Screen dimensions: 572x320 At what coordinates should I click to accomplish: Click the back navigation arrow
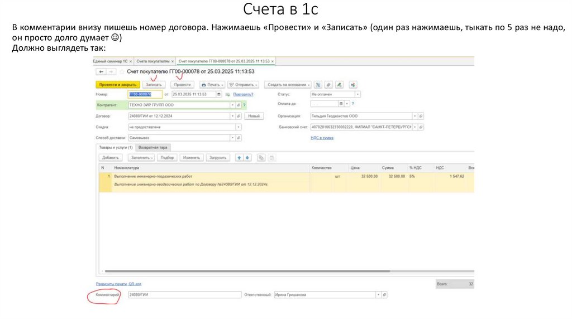[x=101, y=72]
